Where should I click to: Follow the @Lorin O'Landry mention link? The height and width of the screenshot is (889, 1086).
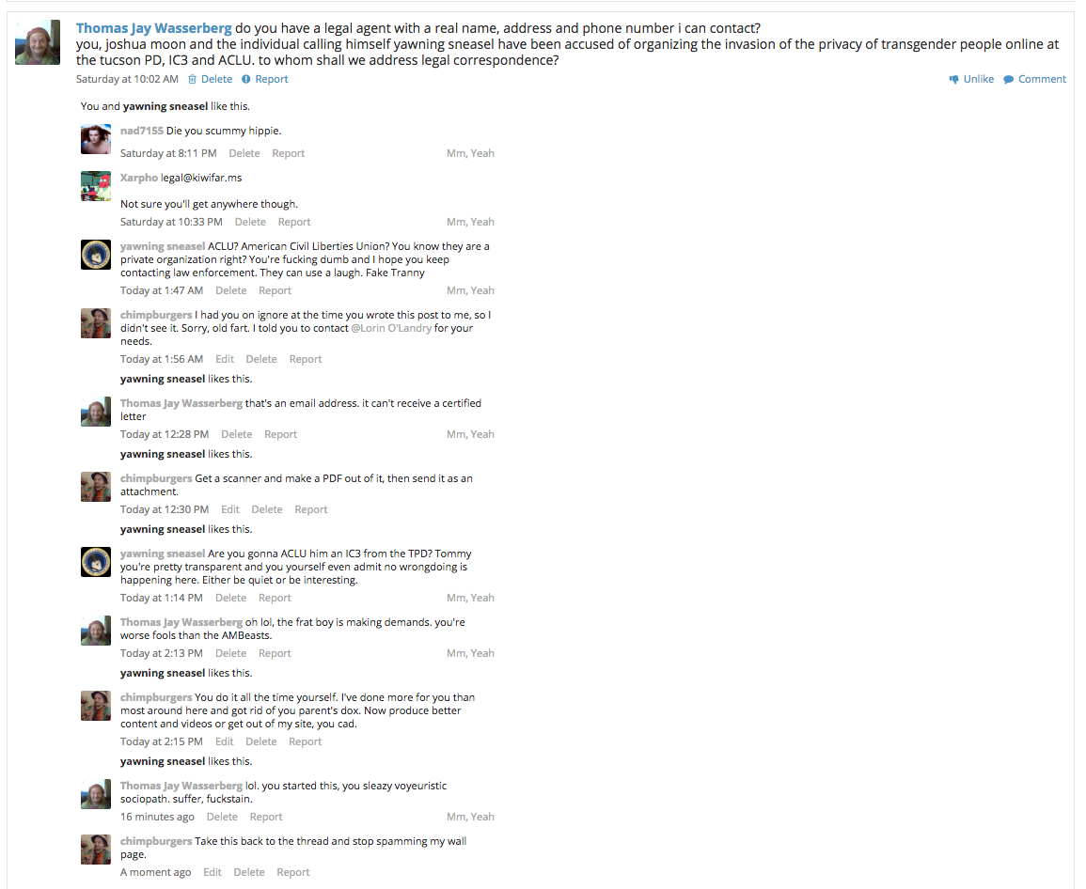point(391,327)
